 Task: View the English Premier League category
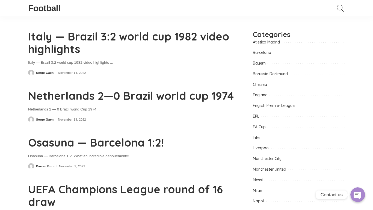click(x=274, y=106)
